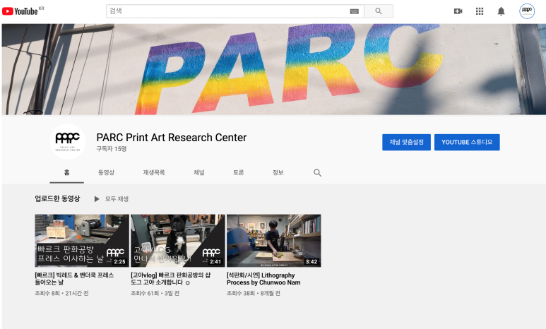Click the PARC channel profile picture
Viewport: 546px width, 329px height.
(68, 142)
